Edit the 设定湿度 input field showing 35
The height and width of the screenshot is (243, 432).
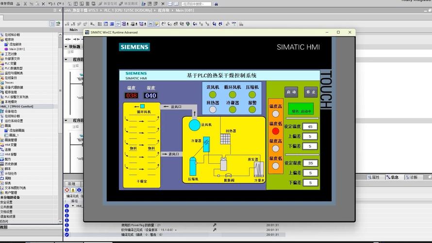[310, 163]
